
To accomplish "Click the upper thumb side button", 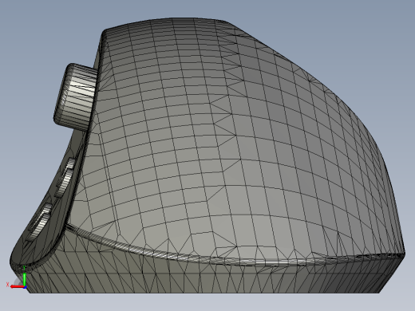I will click(x=66, y=177).
